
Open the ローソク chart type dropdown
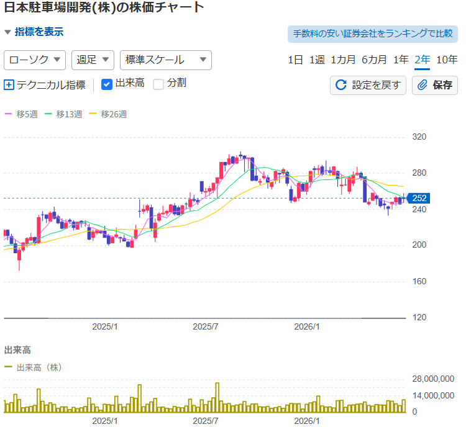[35, 60]
